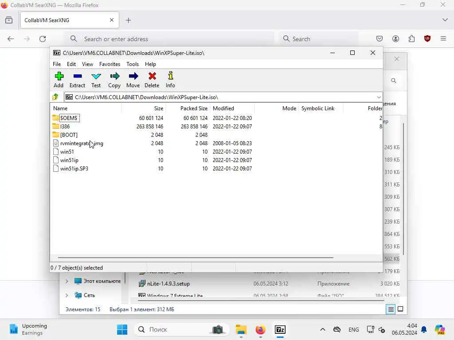Click the red Delete toolbar icon
Image resolution: width=454 pixels, height=340 pixels.
(152, 76)
